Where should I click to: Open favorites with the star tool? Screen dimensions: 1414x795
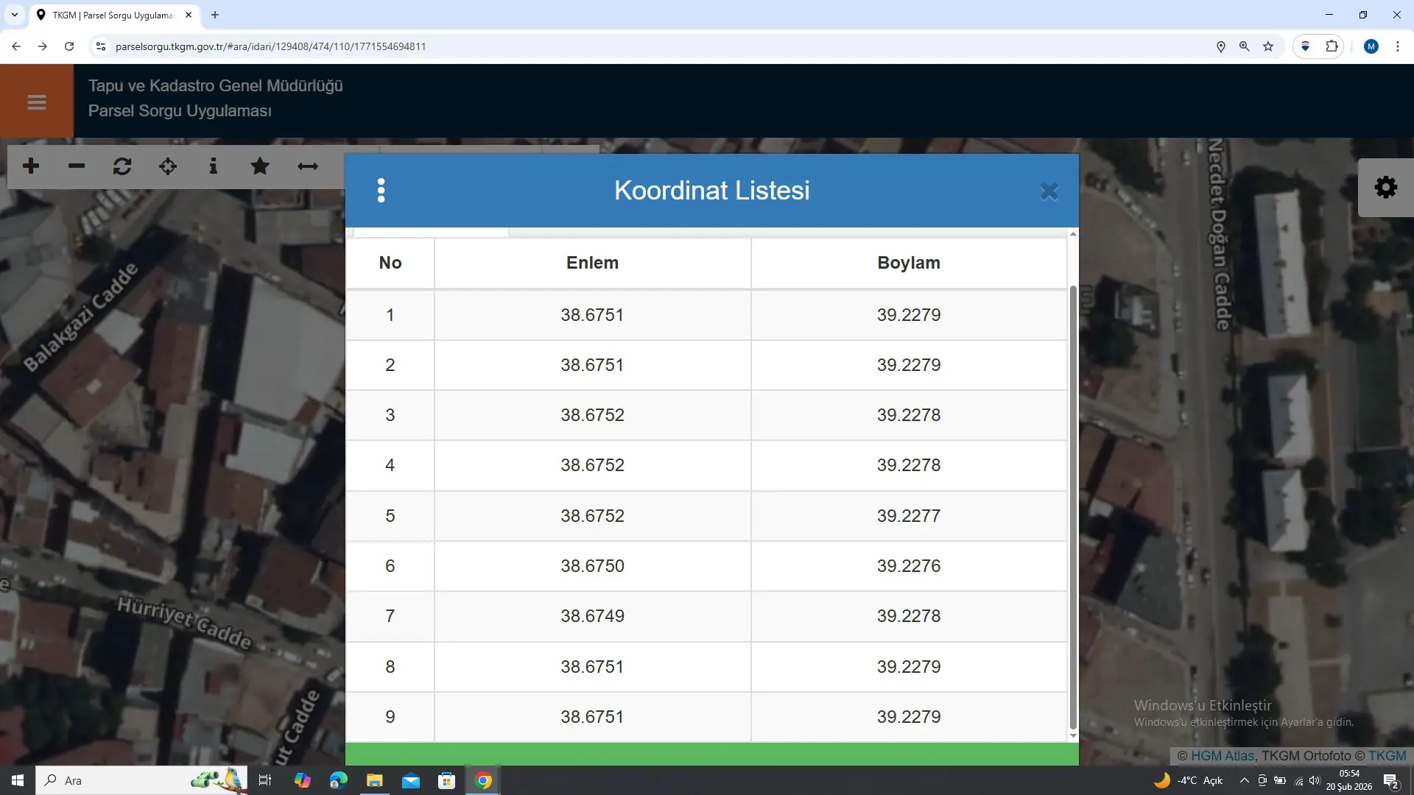click(x=260, y=166)
